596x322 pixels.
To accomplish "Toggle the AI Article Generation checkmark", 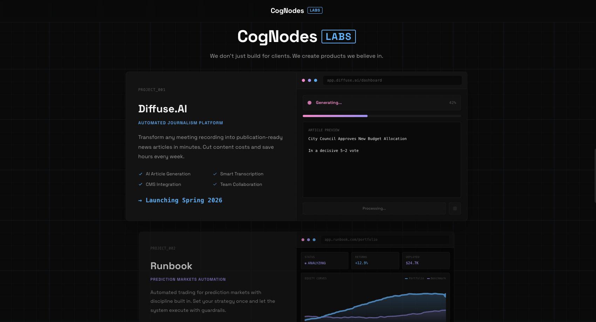I will [140, 174].
